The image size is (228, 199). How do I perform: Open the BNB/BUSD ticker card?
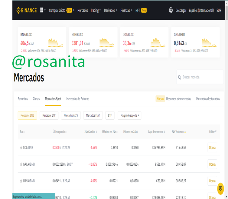(42, 42)
